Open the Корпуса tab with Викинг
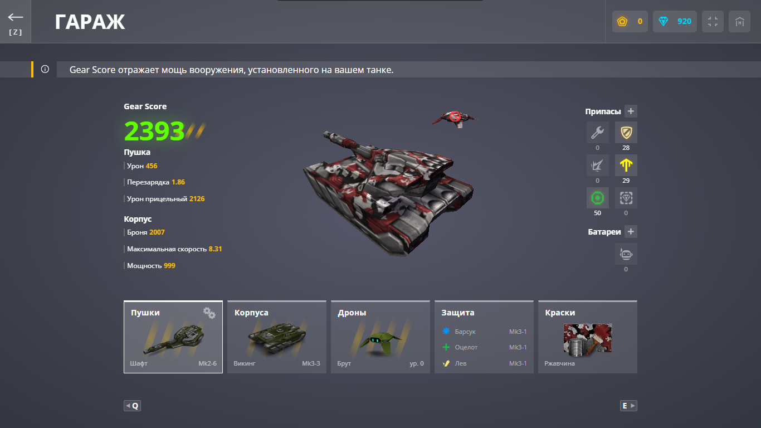The height and width of the screenshot is (428, 761). (277, 337)
